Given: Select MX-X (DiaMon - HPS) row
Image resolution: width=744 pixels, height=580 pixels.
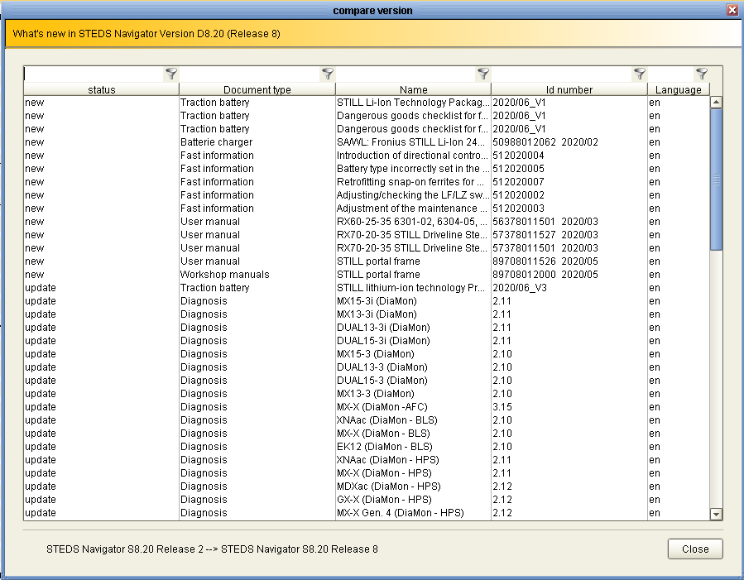Looking at the screenshot, I should [367, 474].
